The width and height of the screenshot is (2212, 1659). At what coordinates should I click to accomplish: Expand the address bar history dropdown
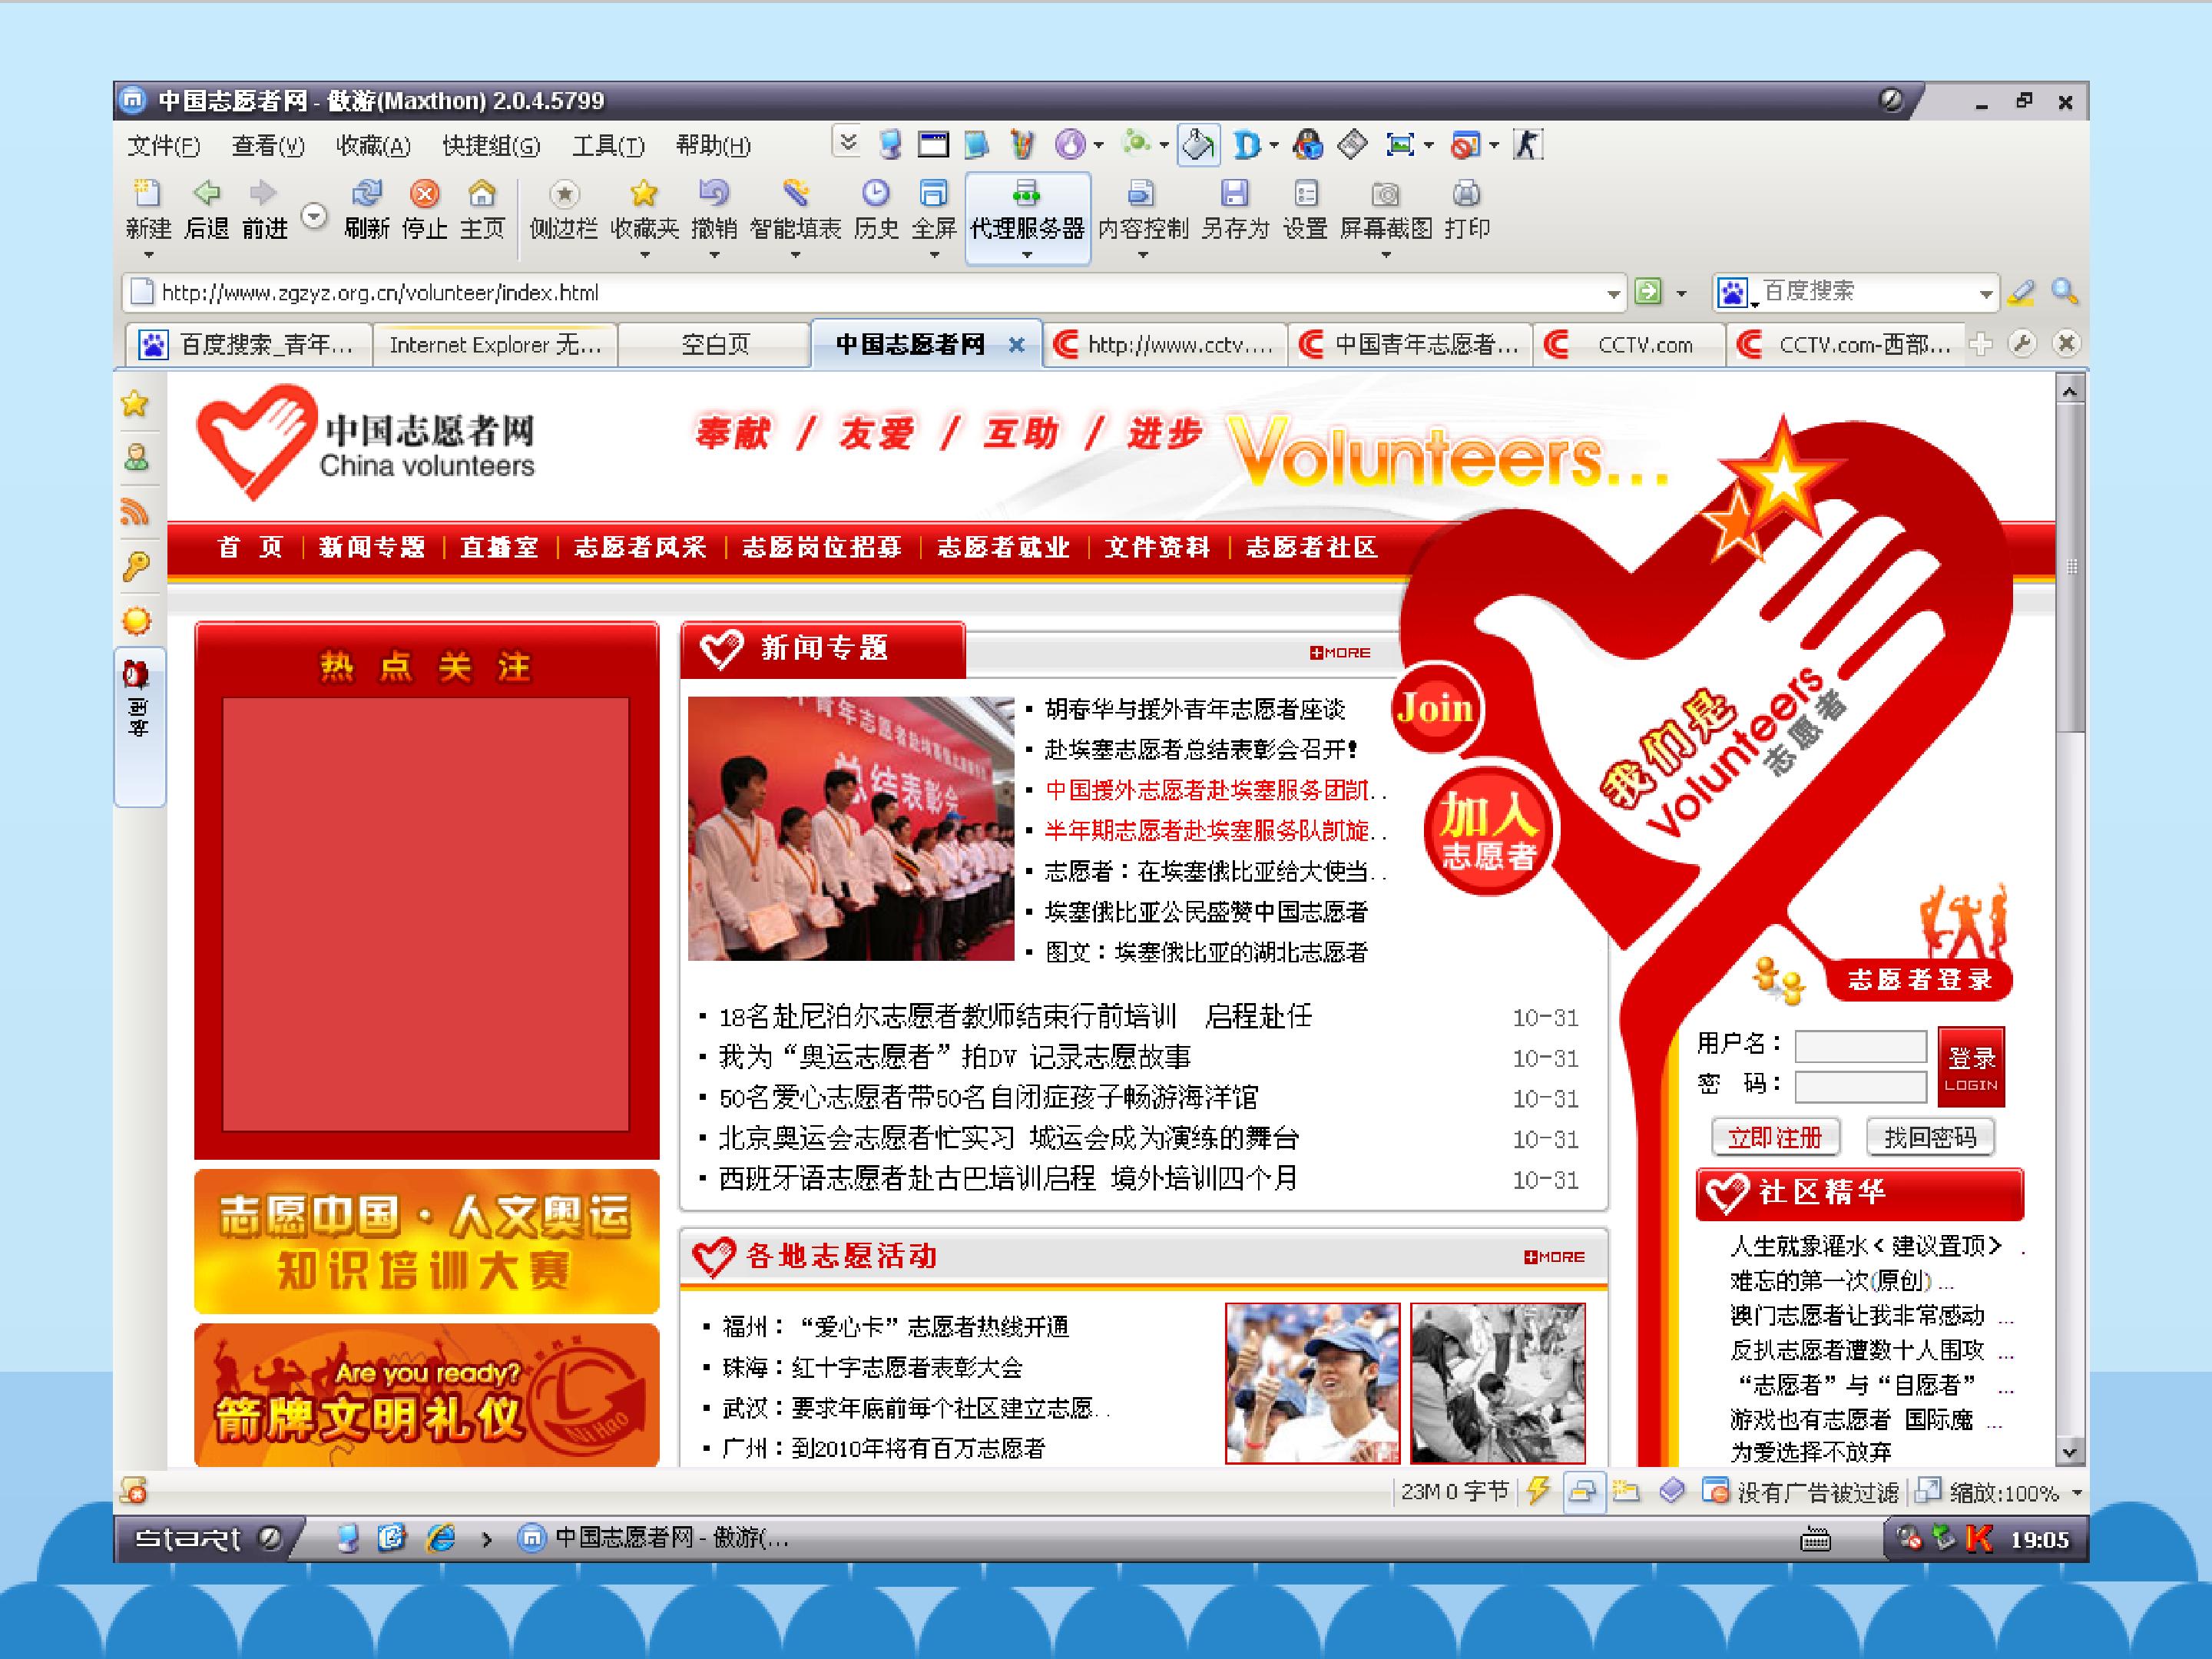tap(1613, 294)
